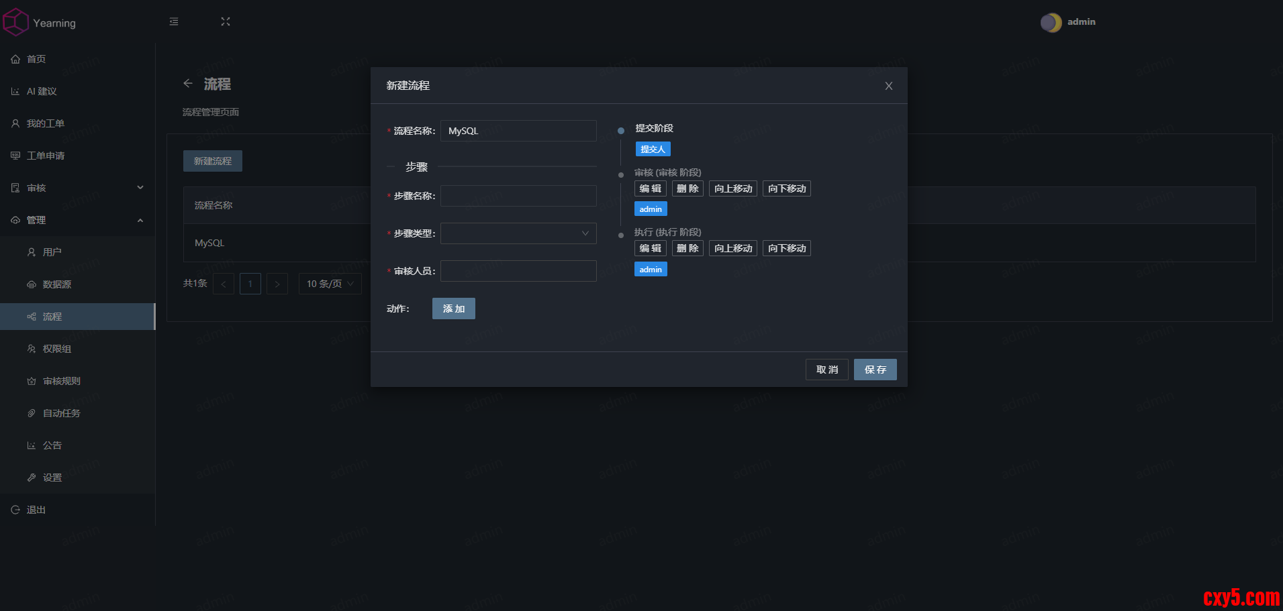Click the home icon beside 首页
Viewport: 1283px width, 611px height.
pos(15,59)
